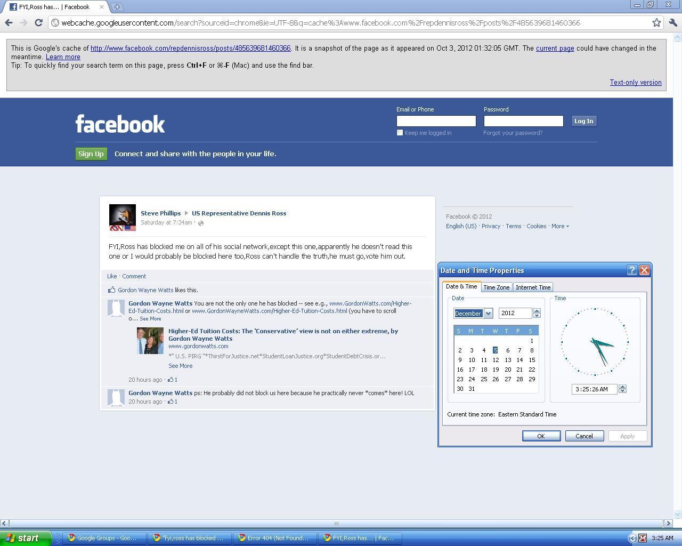Click the thumbs-up icon next to Gordon Wayne Watts likes

click(111, 290)
